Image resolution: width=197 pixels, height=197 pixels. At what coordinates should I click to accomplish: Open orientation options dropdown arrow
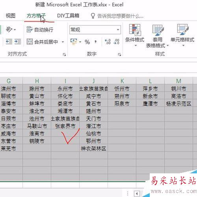pos(15,30)
